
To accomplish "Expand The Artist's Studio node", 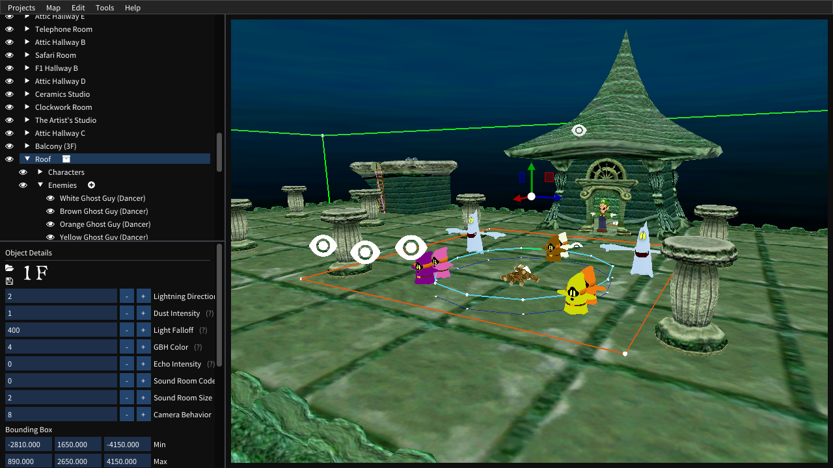I will point(27,120).
